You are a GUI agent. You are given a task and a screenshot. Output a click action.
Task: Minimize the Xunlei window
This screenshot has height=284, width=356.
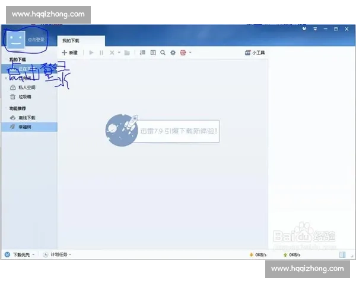[x=326, y=29]
